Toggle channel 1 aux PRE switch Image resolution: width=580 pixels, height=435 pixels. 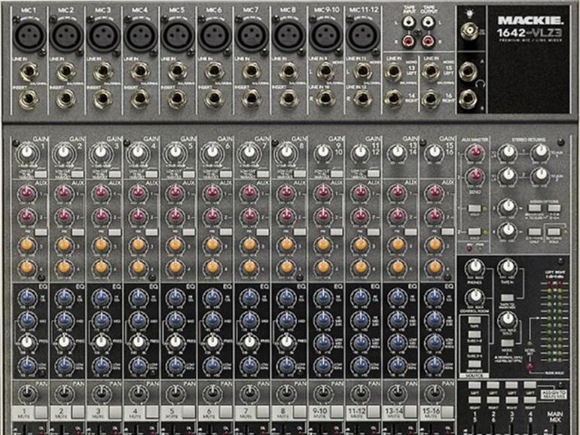coord(41,232)
